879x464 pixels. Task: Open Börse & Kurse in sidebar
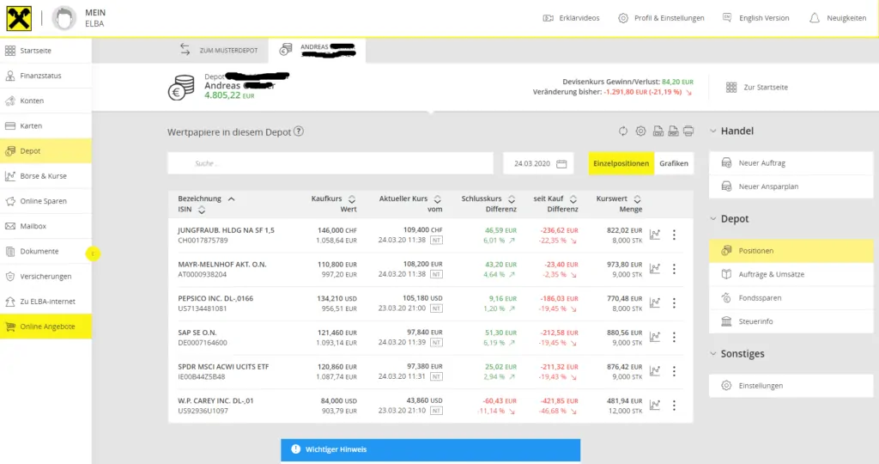click(46, 176)
